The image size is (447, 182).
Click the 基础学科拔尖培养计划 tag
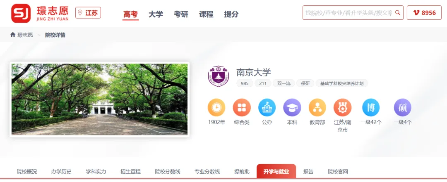tap(342, 84)
